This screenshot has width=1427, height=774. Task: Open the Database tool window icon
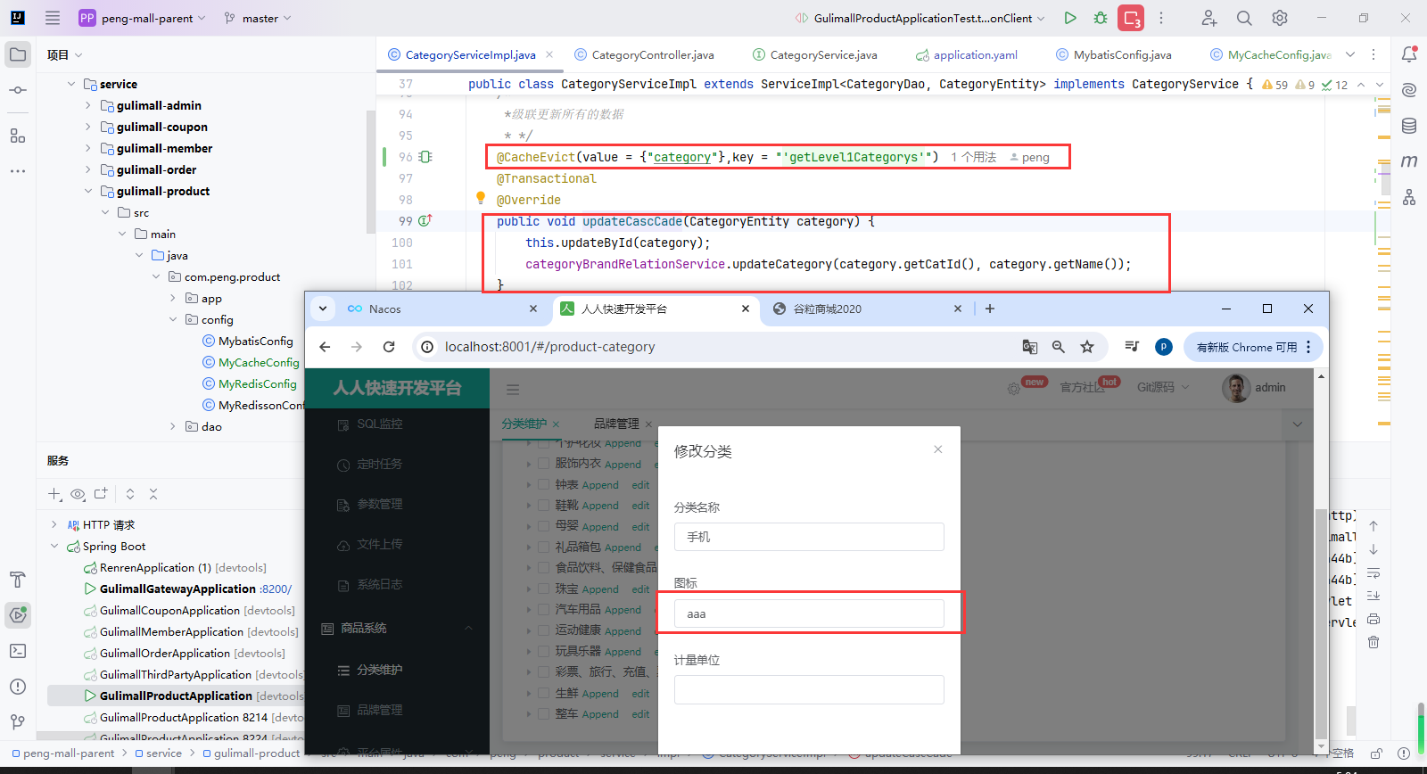(x=1409, y=126)
